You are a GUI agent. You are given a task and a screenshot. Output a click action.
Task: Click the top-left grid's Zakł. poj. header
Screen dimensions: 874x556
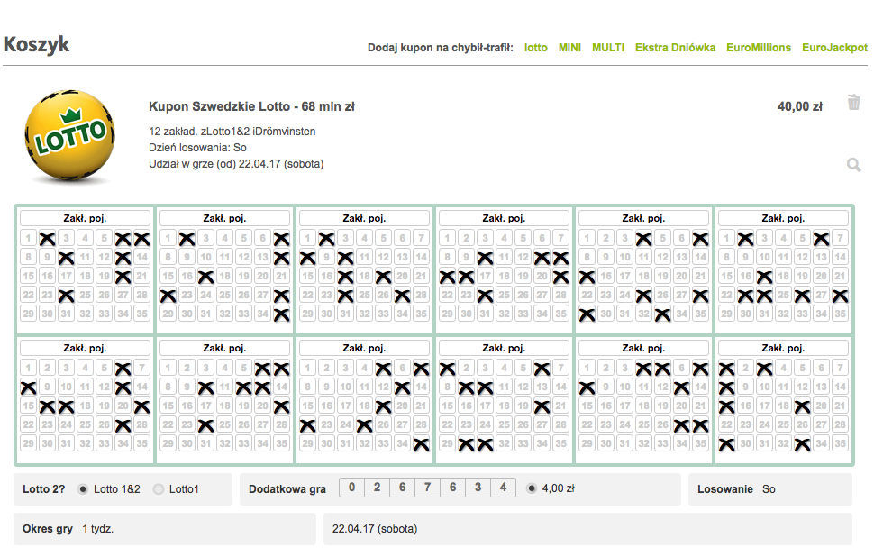pyautogui.click(x=86, y=218)
